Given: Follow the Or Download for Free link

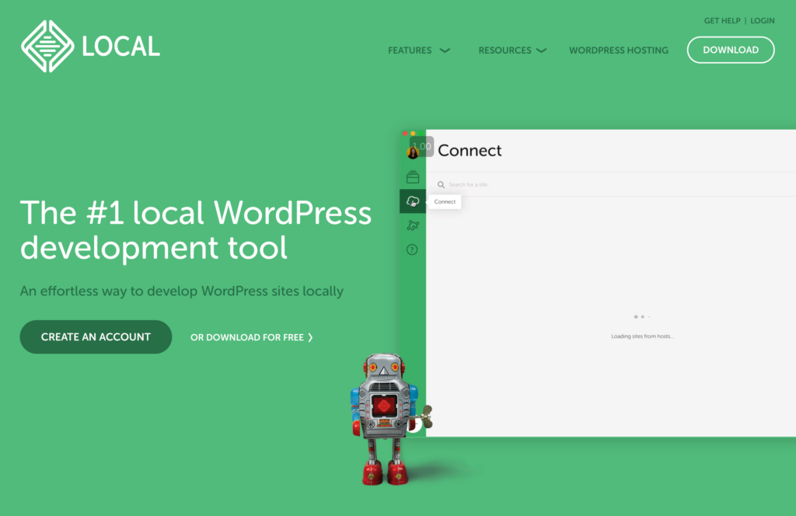Looking at the screenshot, I should click(252, 337).
